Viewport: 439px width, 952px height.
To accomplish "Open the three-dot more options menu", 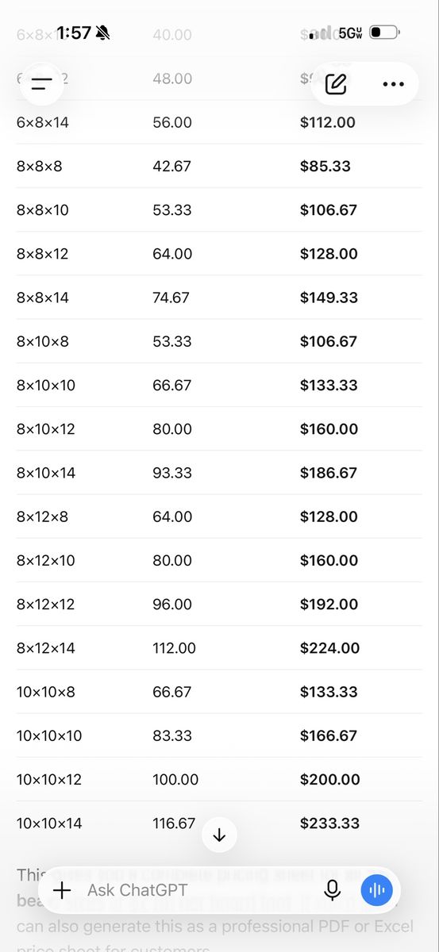I will point(393,84).
